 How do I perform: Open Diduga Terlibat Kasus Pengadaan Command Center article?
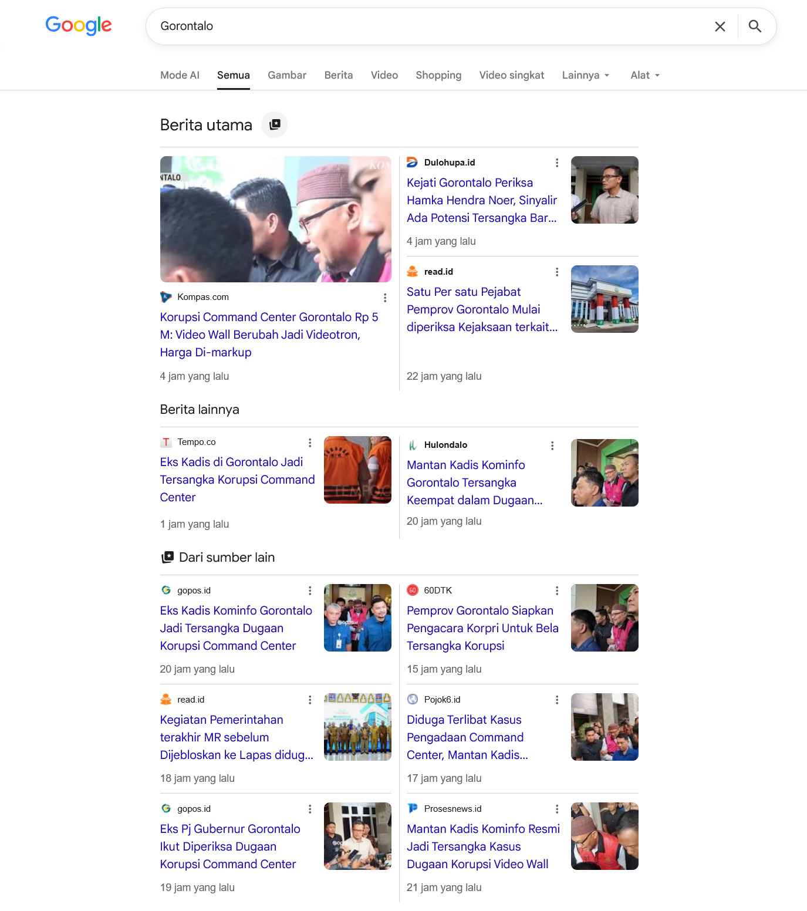(x=467, y=737)
